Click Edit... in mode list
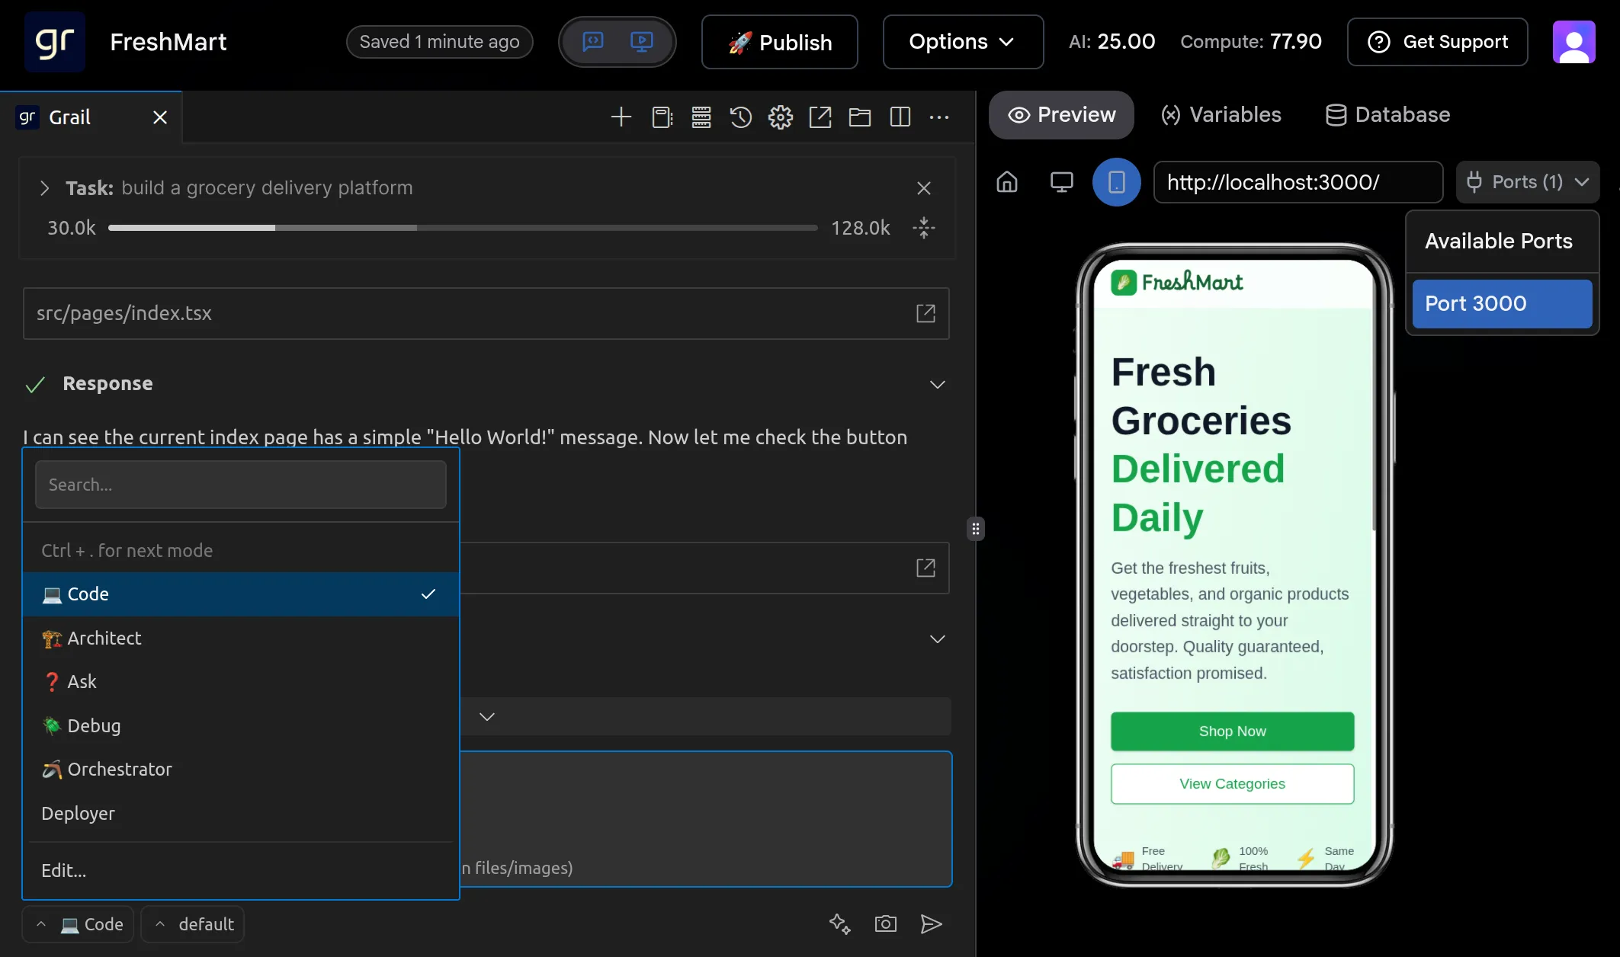 coord(241,871)
